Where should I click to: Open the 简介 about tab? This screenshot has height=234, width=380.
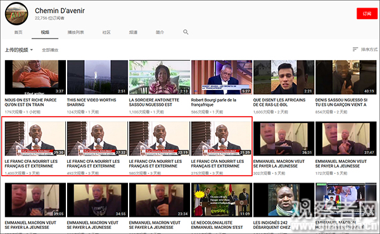pos(160,32)
